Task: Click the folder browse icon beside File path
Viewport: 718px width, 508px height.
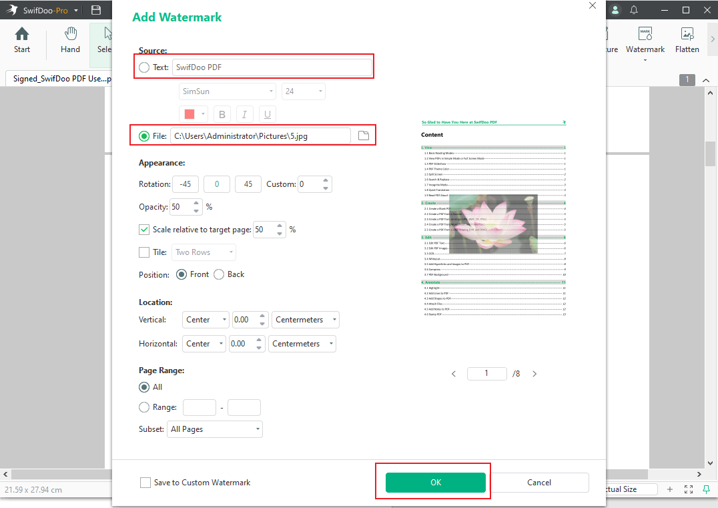Action: tap(363, 136)
